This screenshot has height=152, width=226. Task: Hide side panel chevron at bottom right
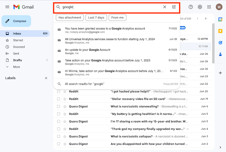coord(220,147)
